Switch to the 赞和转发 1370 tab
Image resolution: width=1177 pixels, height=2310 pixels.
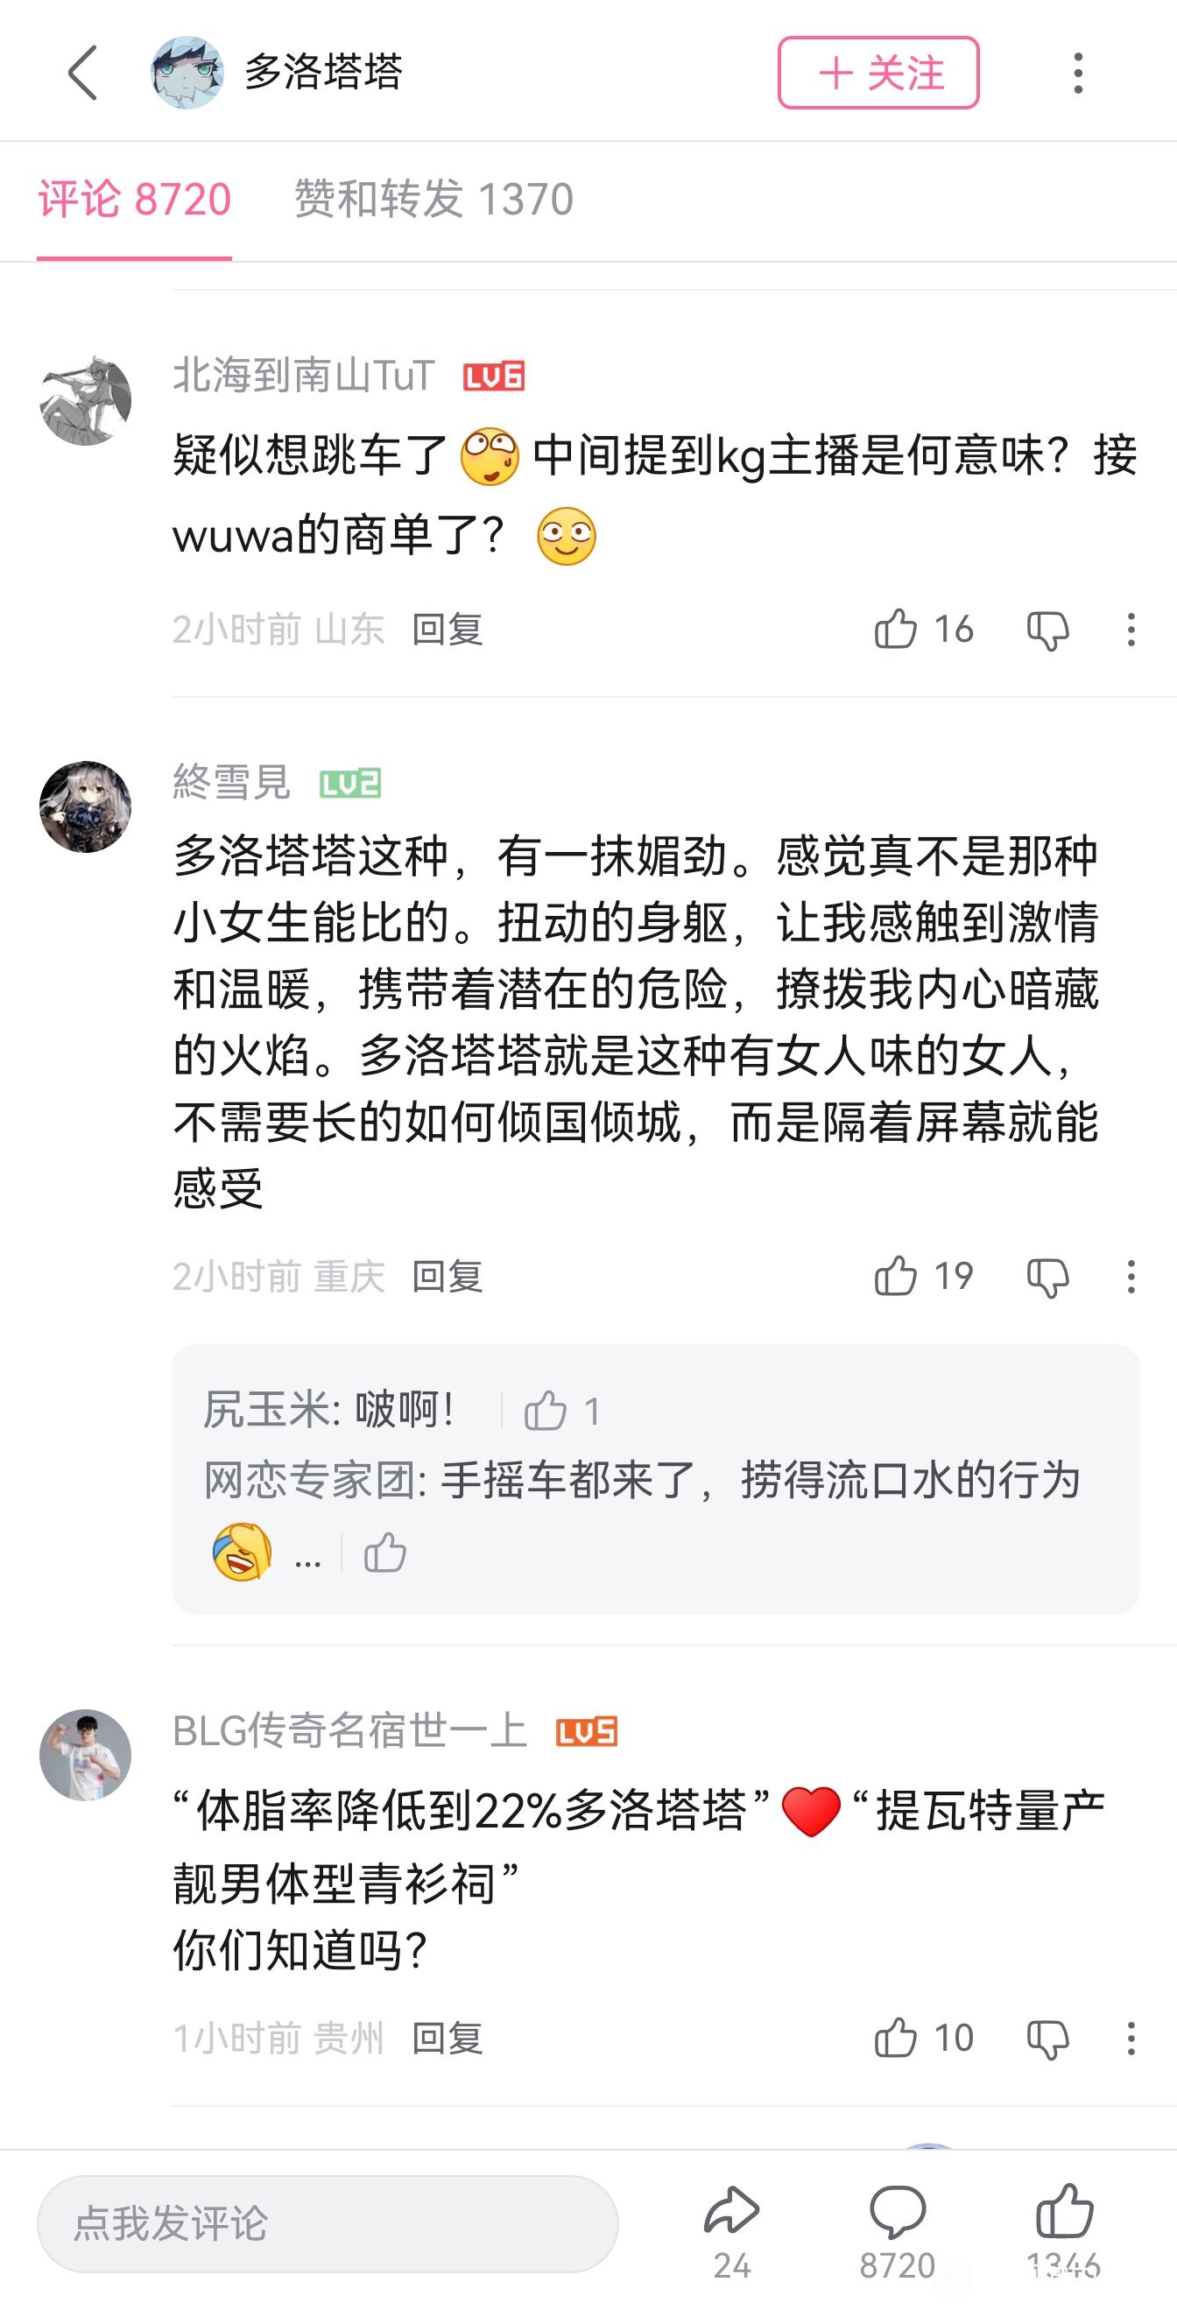click(433, 199)
